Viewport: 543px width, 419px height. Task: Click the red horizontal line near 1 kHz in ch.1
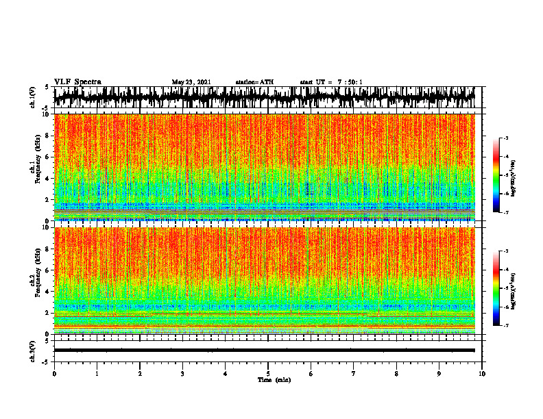(264, 210)
